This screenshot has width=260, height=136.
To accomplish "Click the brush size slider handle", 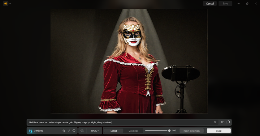I will click(x=169, y=131).
